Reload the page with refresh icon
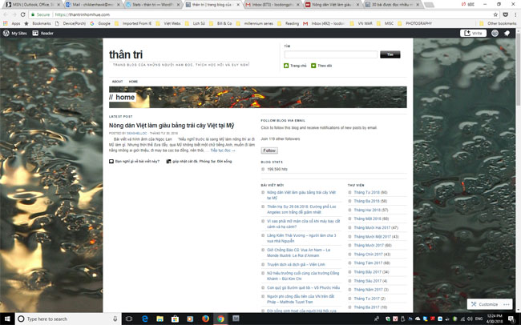The height and width of the screenshot is (325, 521). pos(23,14)
